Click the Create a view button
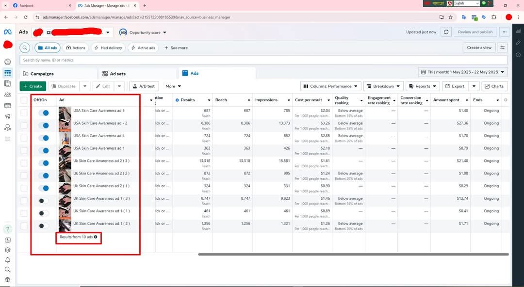This screenshot has width=524, height=287. coord(479,48)
